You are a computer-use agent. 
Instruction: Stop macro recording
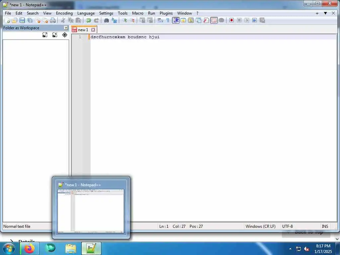coord(239,20)
